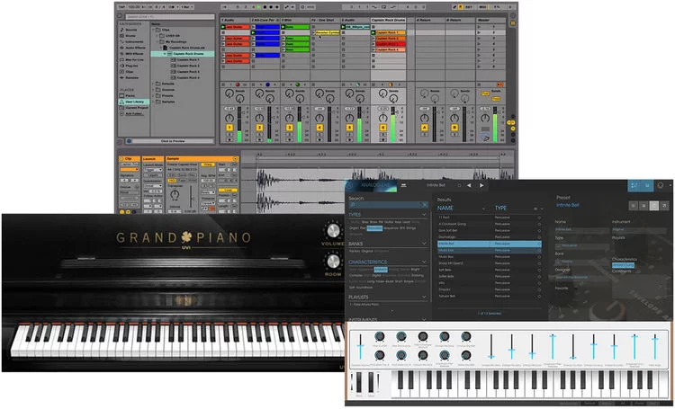The height and width of the screenshot is (409, 675).
Task: Open Analog Lab settings gear icon
Action: point(660,185)
